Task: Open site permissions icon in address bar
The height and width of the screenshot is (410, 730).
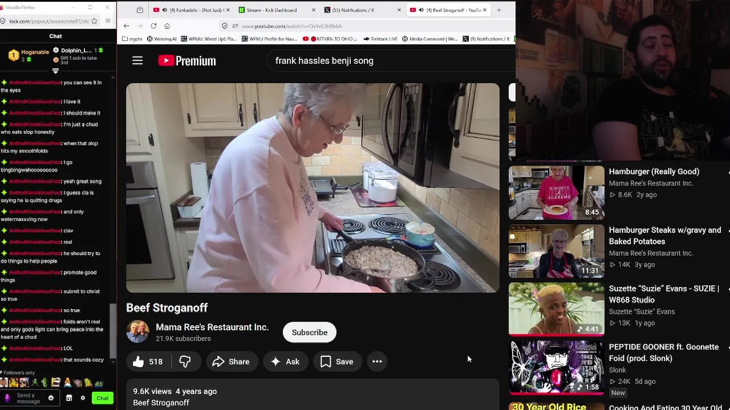Action: 235,26
